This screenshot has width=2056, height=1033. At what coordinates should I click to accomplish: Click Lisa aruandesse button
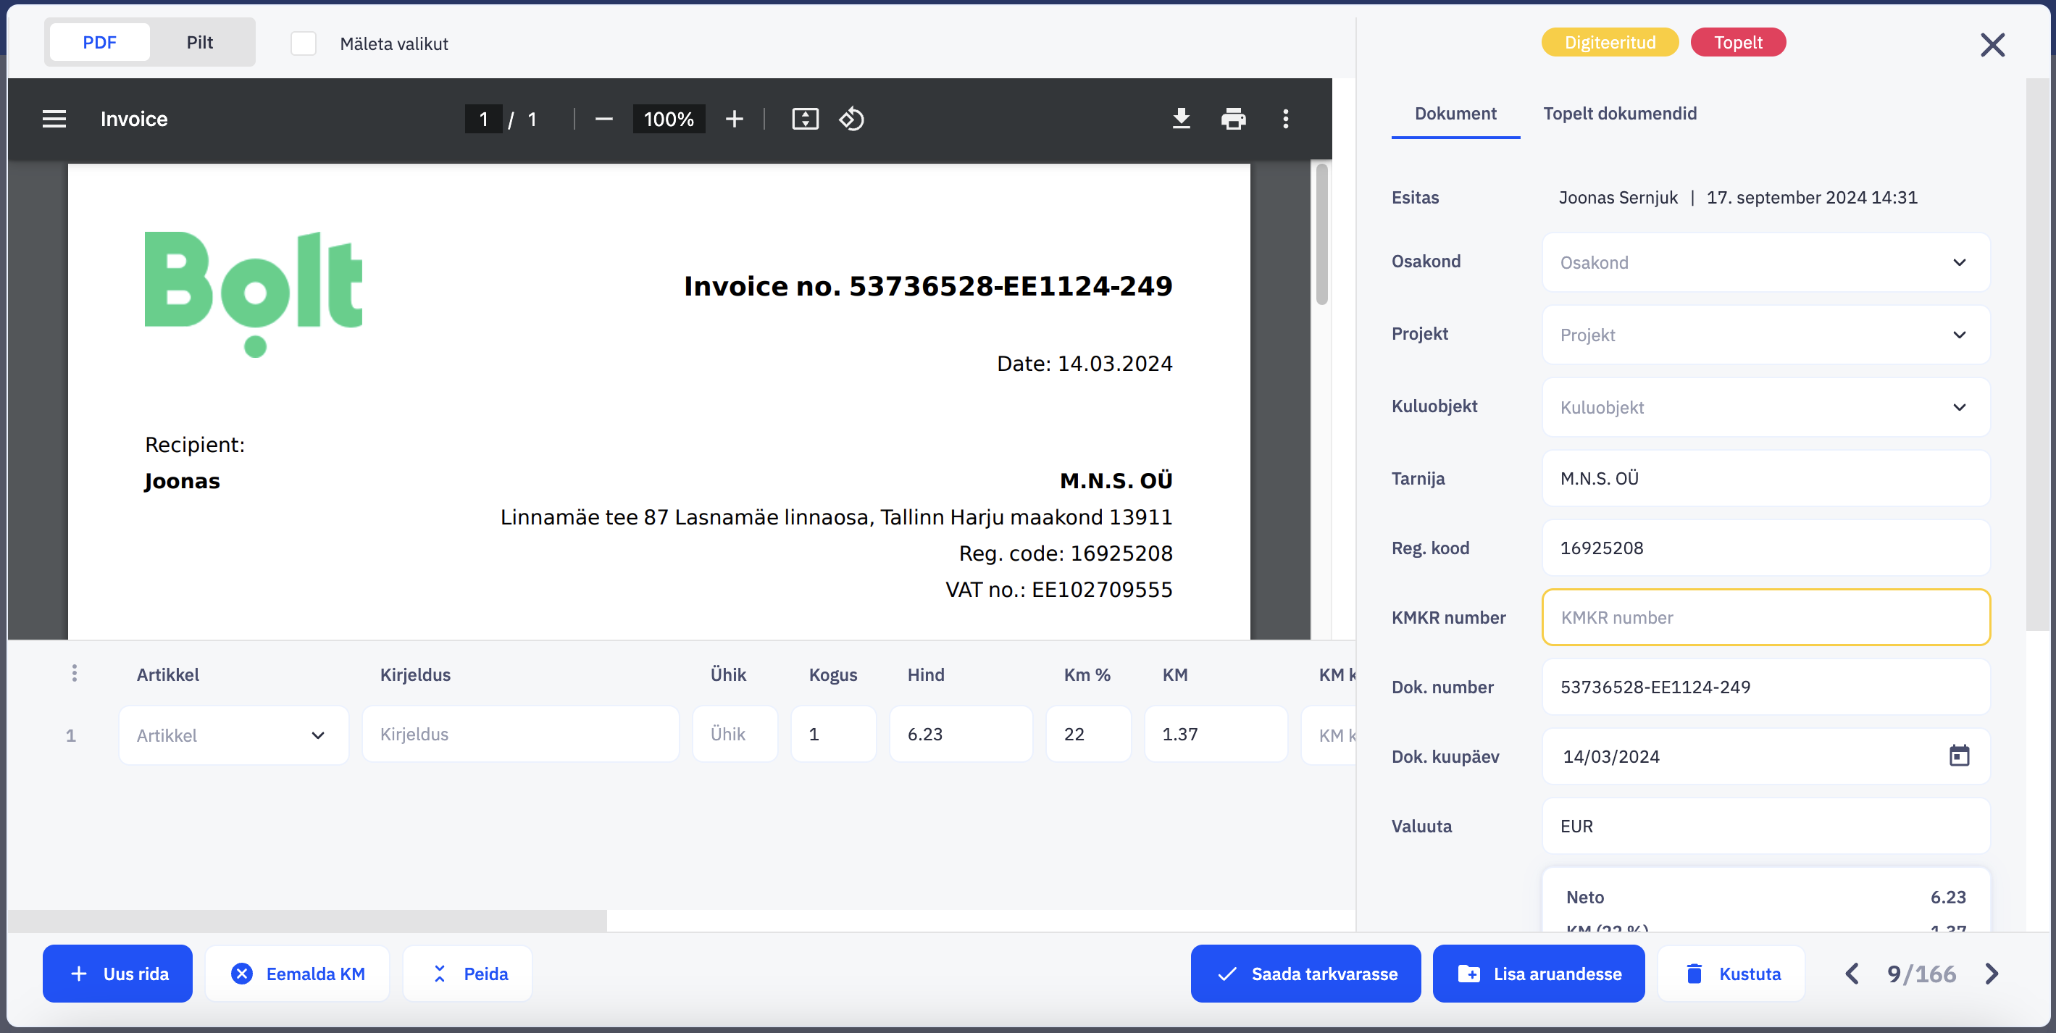1539,973
